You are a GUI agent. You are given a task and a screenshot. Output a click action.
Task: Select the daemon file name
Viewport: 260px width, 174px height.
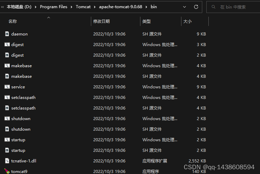(19, 34)
